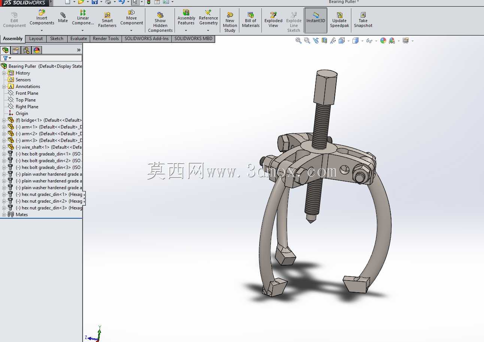The height and width of the screenshot is (342, 484).
Task: Open the SOLIDWORKS MBD tab
Action: point(193,39)
